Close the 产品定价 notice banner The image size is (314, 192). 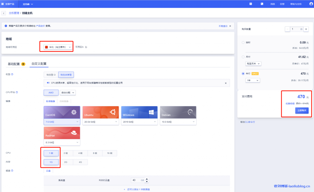pyautogui.click(x=230, y=26)
